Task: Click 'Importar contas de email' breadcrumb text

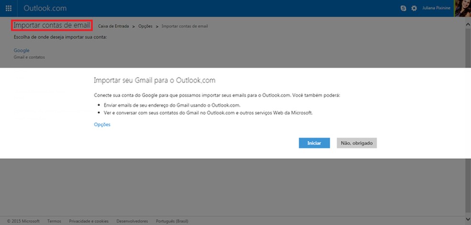Action: (185, 26)
